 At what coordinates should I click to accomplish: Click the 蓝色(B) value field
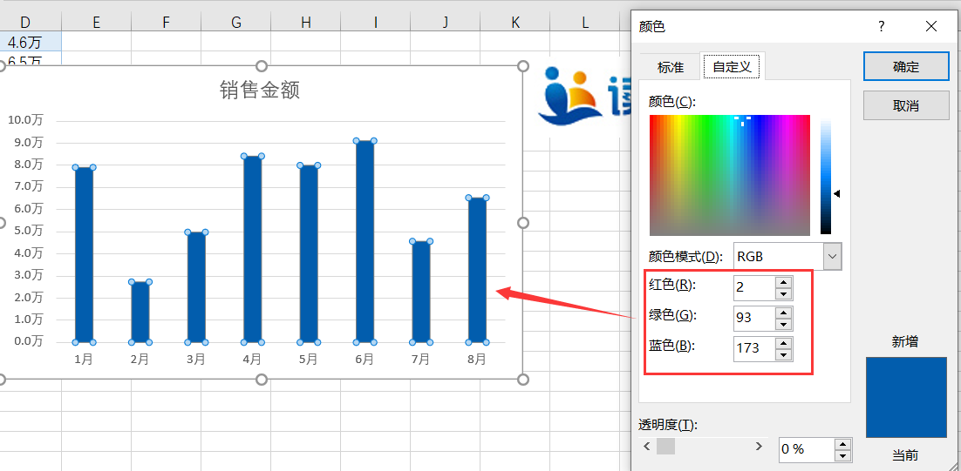tap(754, 348)
